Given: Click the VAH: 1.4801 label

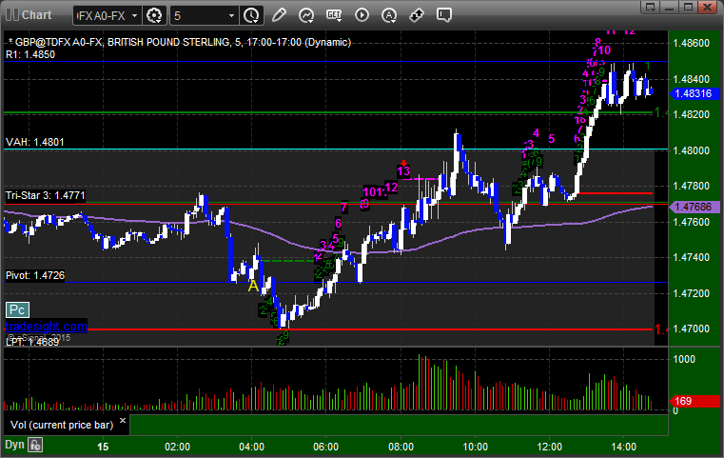Looking at the screenshot, I should pos(35,142).
